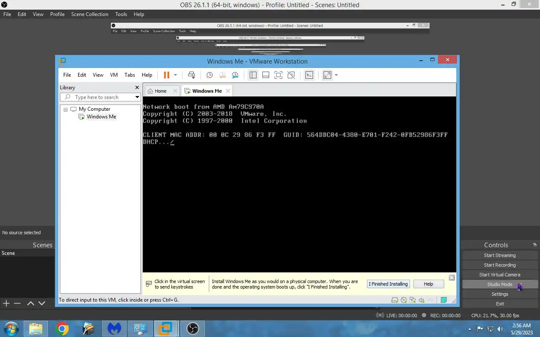Open OBS Help menu
The height and width of the screenshot is (337, 540).
coord(139,14)
